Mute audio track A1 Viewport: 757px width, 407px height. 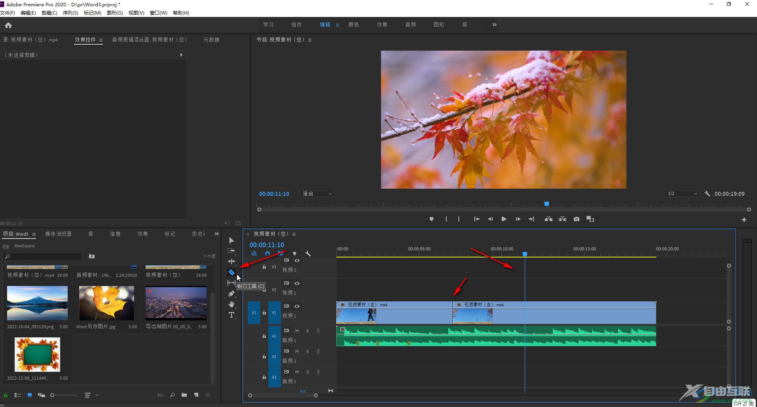click(297, 331)
